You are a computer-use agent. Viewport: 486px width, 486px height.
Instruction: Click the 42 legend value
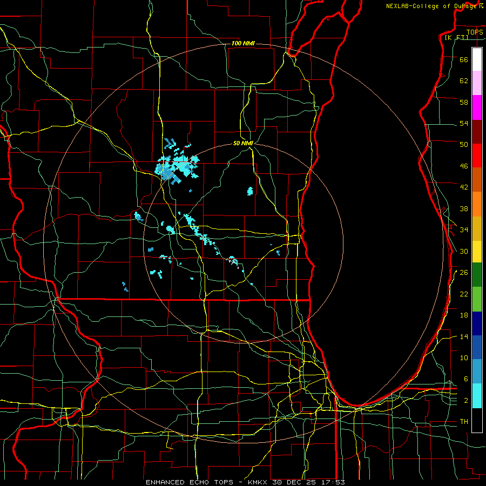click(x=464, y=187)
